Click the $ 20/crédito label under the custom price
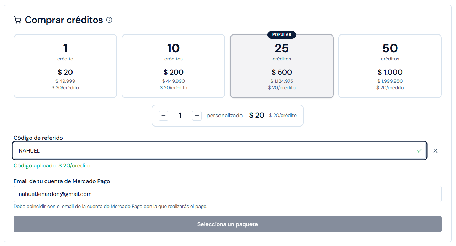Viewport: 456px width, 246px height. point(283,115)
